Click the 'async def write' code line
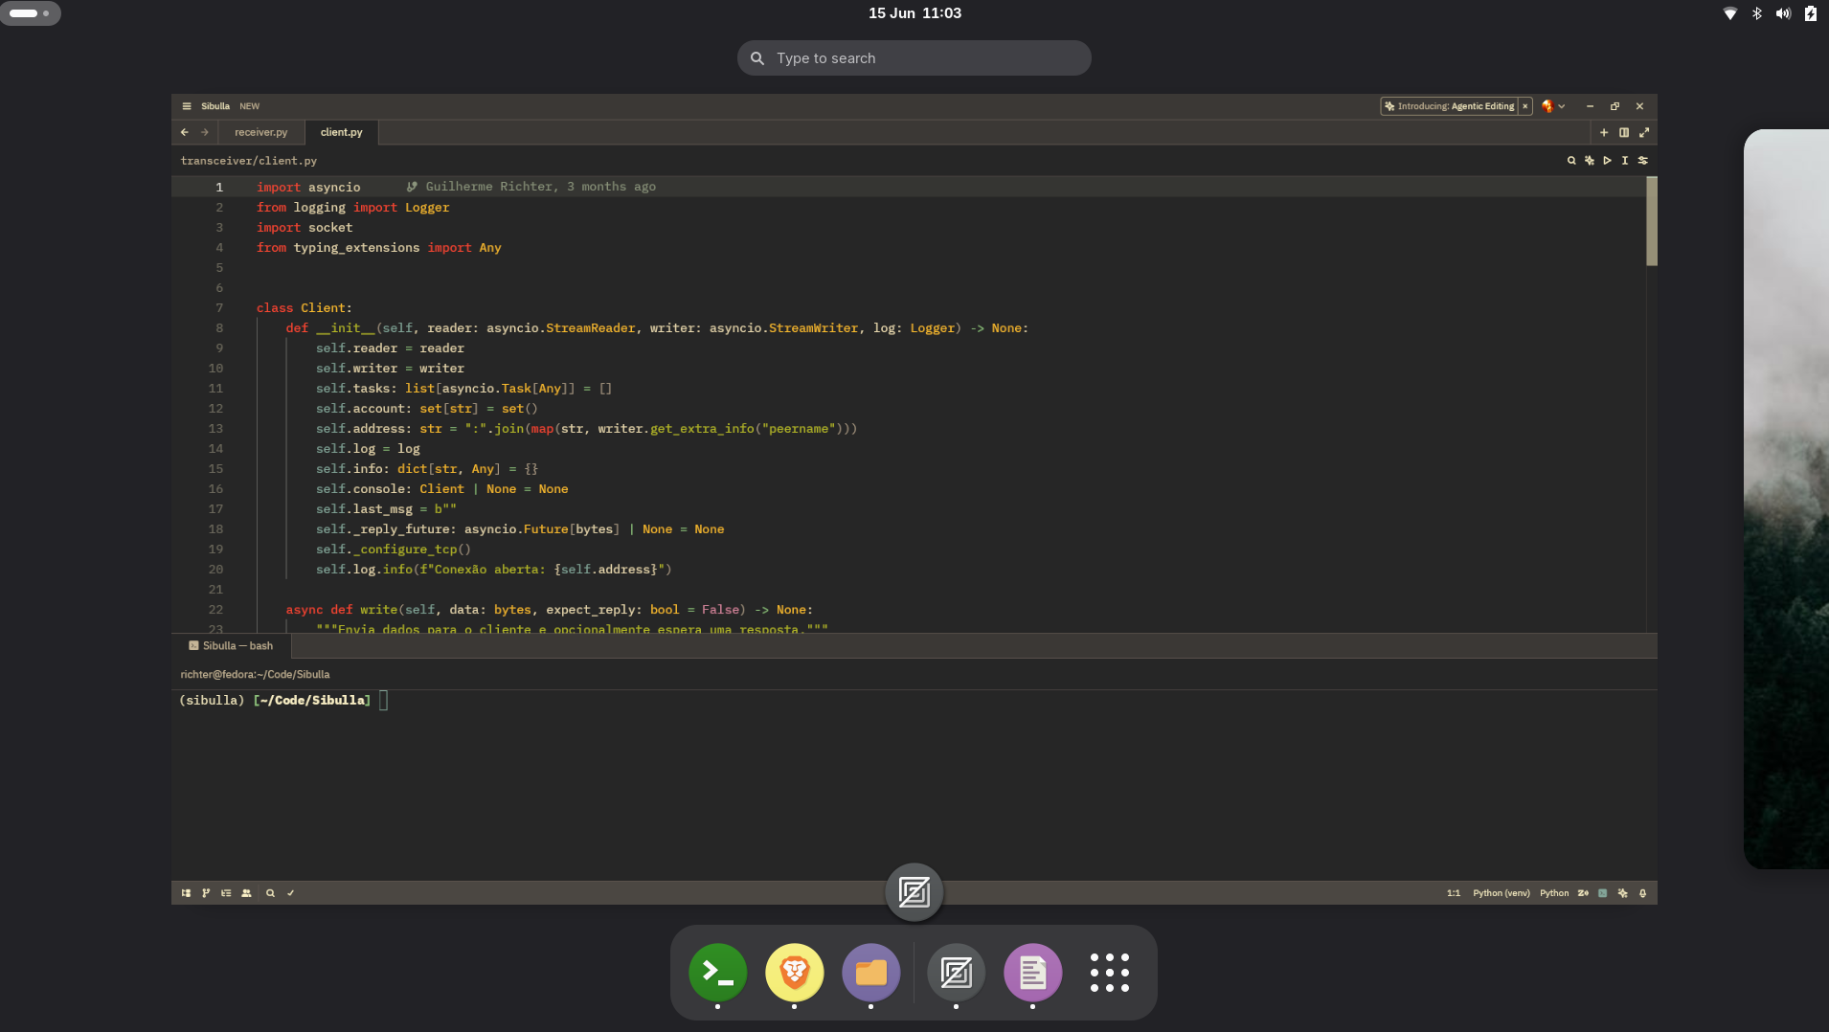The height and width of the screenshot is (1032, 1829). click(549, 610)
